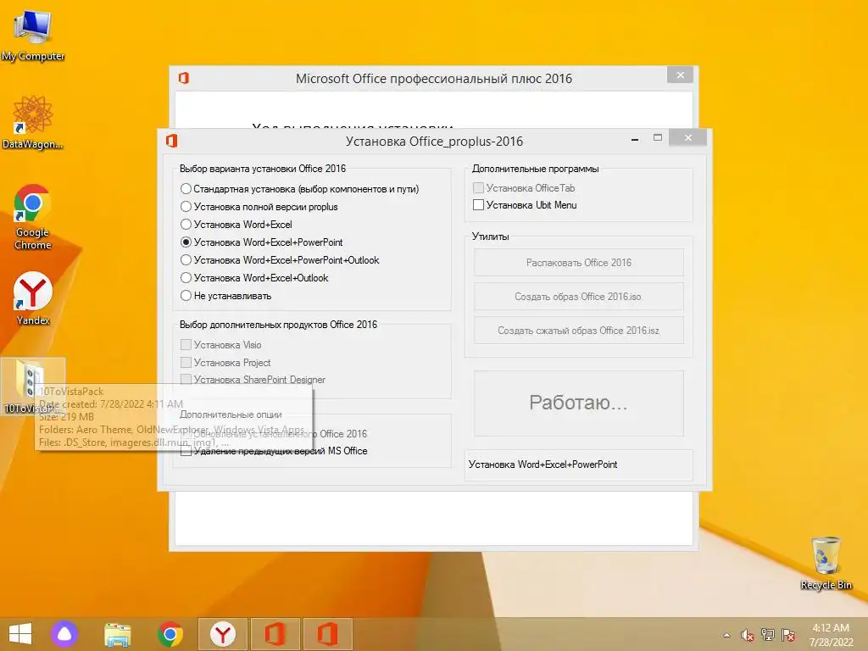Click Office logo in Microsoft Office 2016 title bar
The width and height of the screenshot is (868, 651).
pos(184,78)
